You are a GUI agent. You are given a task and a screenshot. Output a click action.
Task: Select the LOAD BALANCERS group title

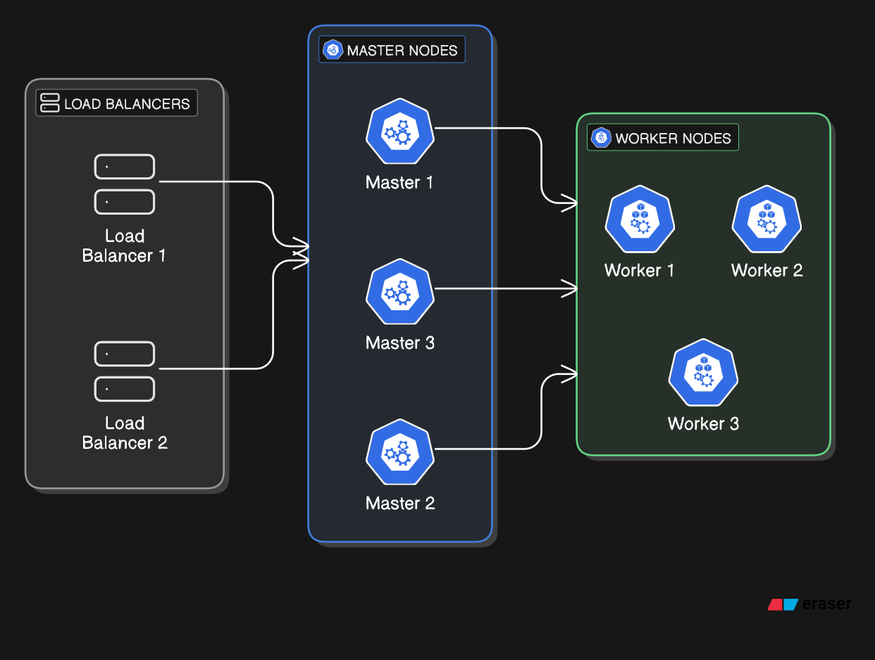tap(127, 104)
